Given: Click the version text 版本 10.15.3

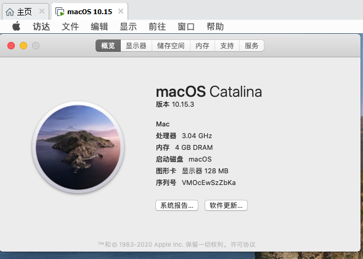Looking at the screenshot, I should point(175,104).
